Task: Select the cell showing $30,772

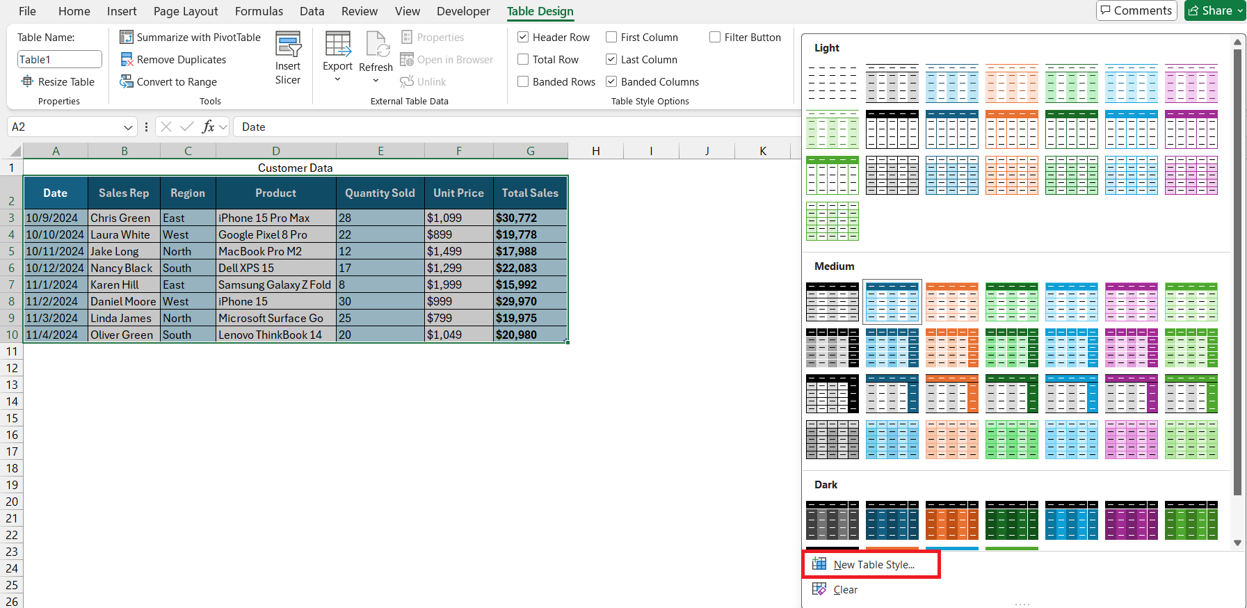Action: pos(530,218)
